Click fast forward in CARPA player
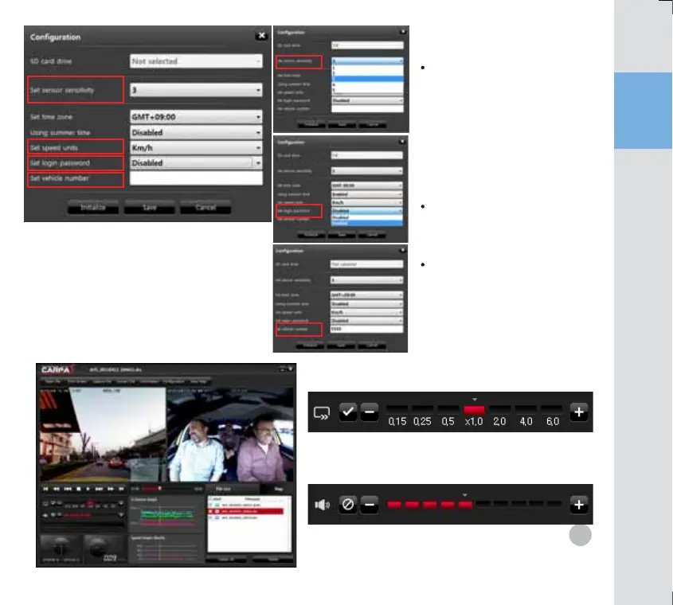 (111, 489)
